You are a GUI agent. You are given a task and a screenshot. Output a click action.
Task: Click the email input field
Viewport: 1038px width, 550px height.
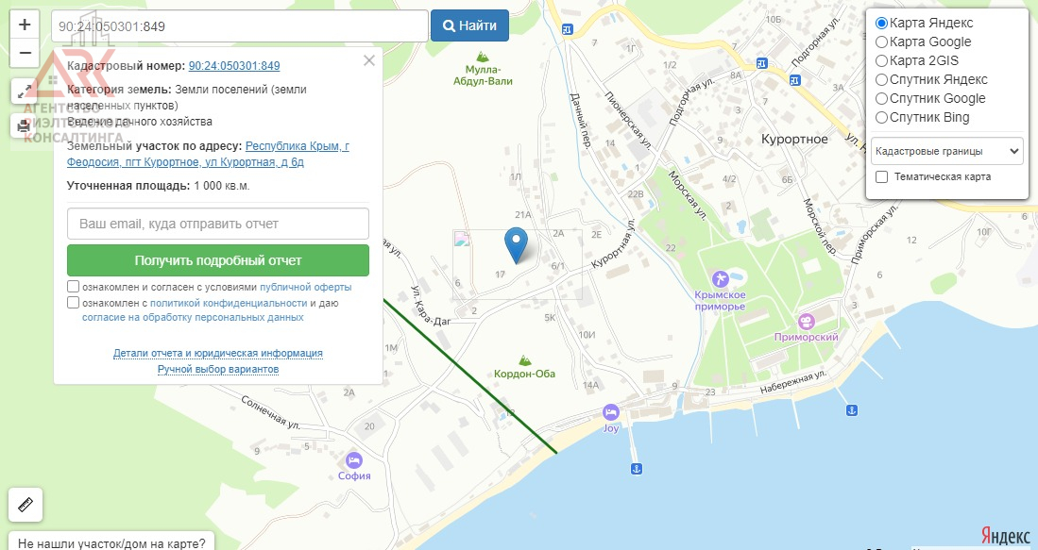218,224
